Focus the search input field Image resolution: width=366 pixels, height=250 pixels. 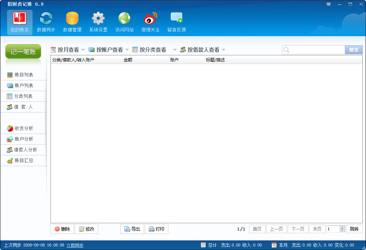click(313, 50)
